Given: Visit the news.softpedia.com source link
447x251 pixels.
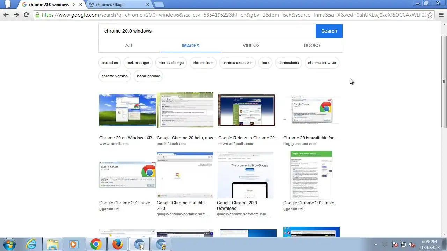Looking at the screenshot, I should pyautogui.click(x=236, y=144).
